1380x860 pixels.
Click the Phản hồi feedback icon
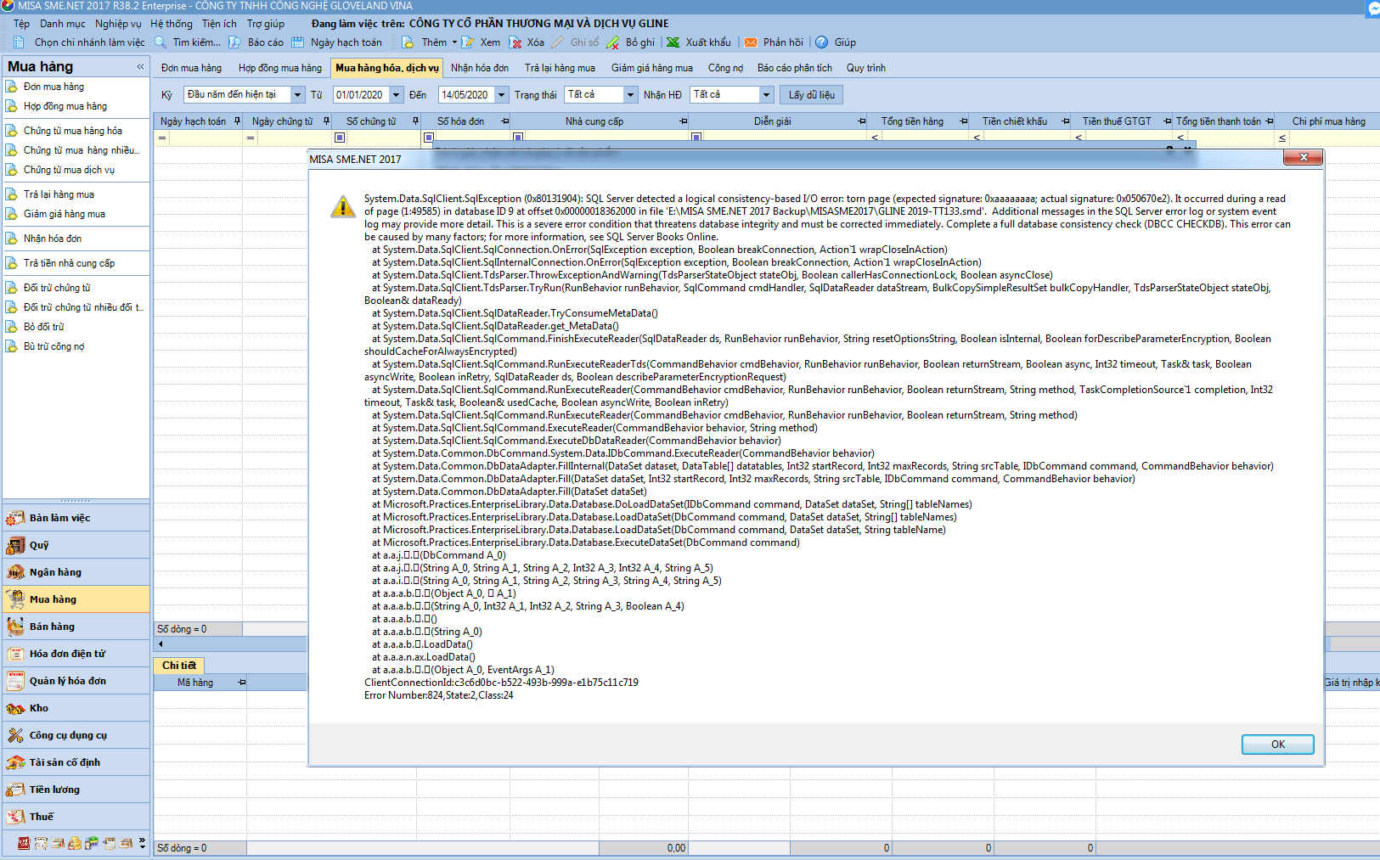coord(751,42)
